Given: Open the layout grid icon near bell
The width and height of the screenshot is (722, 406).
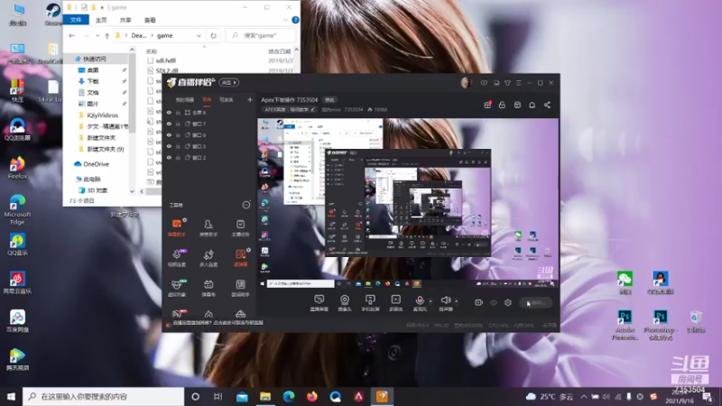Looking at the screenshot, I should pos(517,105).
